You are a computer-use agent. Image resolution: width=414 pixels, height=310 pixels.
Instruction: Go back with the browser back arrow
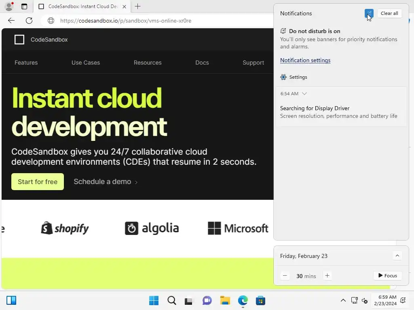click(11, 21)
